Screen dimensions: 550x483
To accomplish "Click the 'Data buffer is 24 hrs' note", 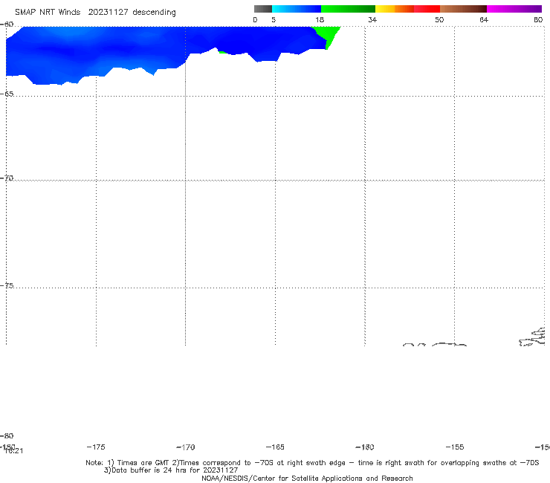I will point(171,470).
